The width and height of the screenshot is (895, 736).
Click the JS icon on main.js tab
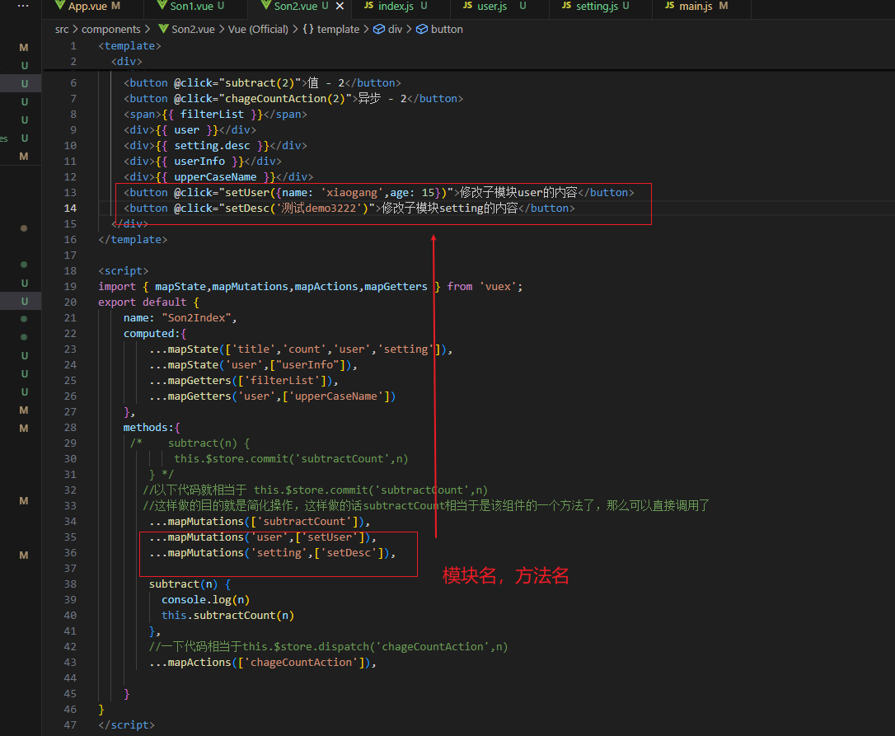669,5
